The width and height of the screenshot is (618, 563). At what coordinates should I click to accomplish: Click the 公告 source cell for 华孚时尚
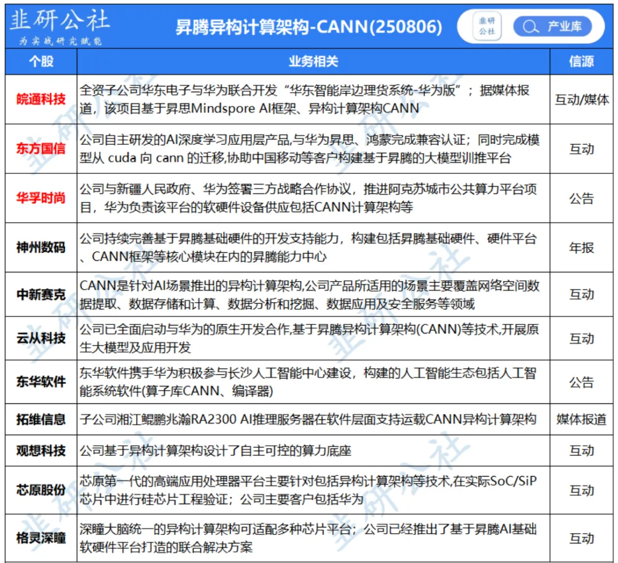click(x=581, y=198)
